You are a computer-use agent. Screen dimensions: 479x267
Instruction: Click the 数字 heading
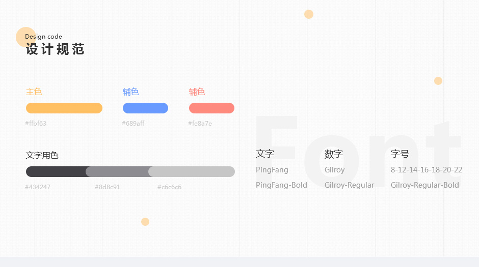pos(334,154)
